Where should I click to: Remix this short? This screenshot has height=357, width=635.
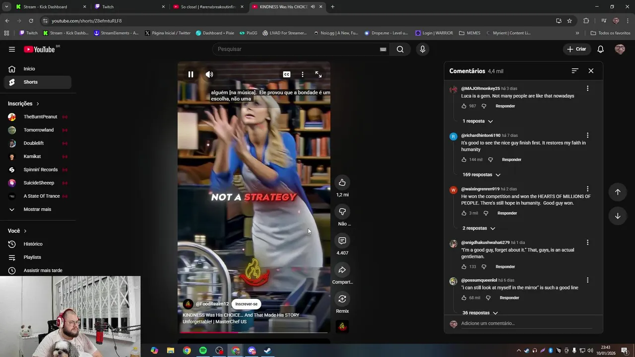tap(342, 298)
